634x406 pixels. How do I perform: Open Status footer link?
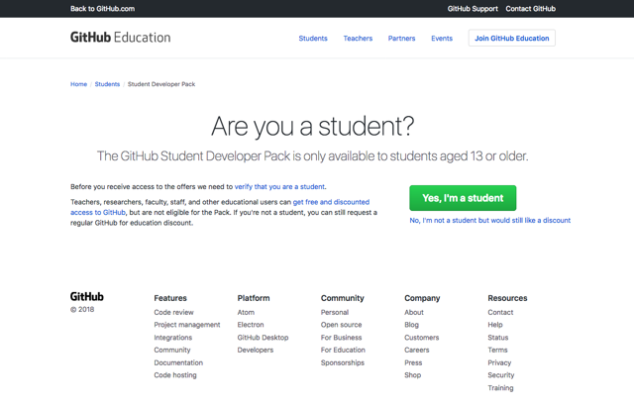[x=498, y=338]
